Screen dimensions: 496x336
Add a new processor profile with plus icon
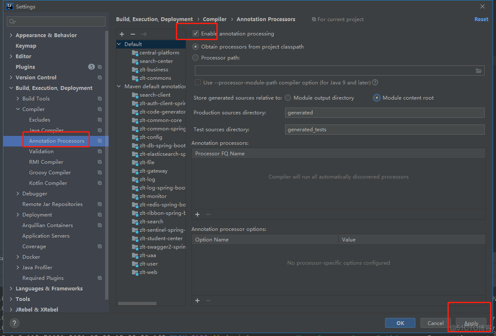[121, 34]
